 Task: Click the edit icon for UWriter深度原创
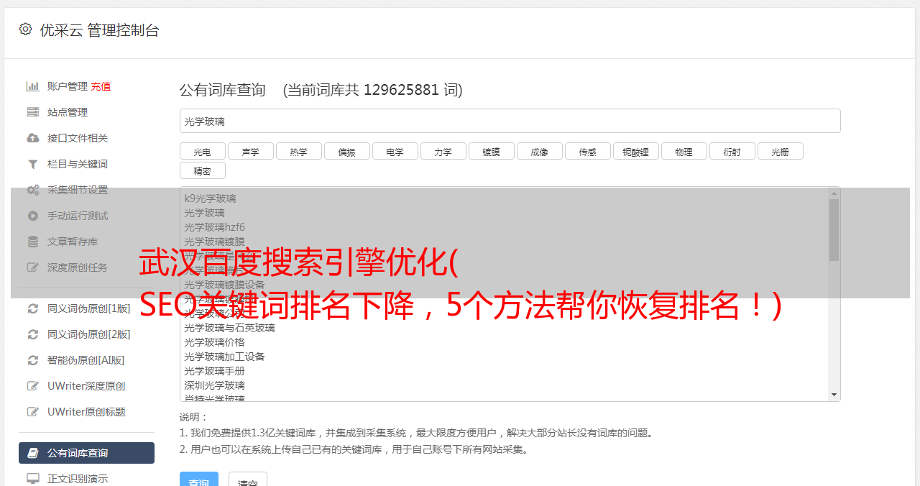pyautogui.click(x=32, y=386)
